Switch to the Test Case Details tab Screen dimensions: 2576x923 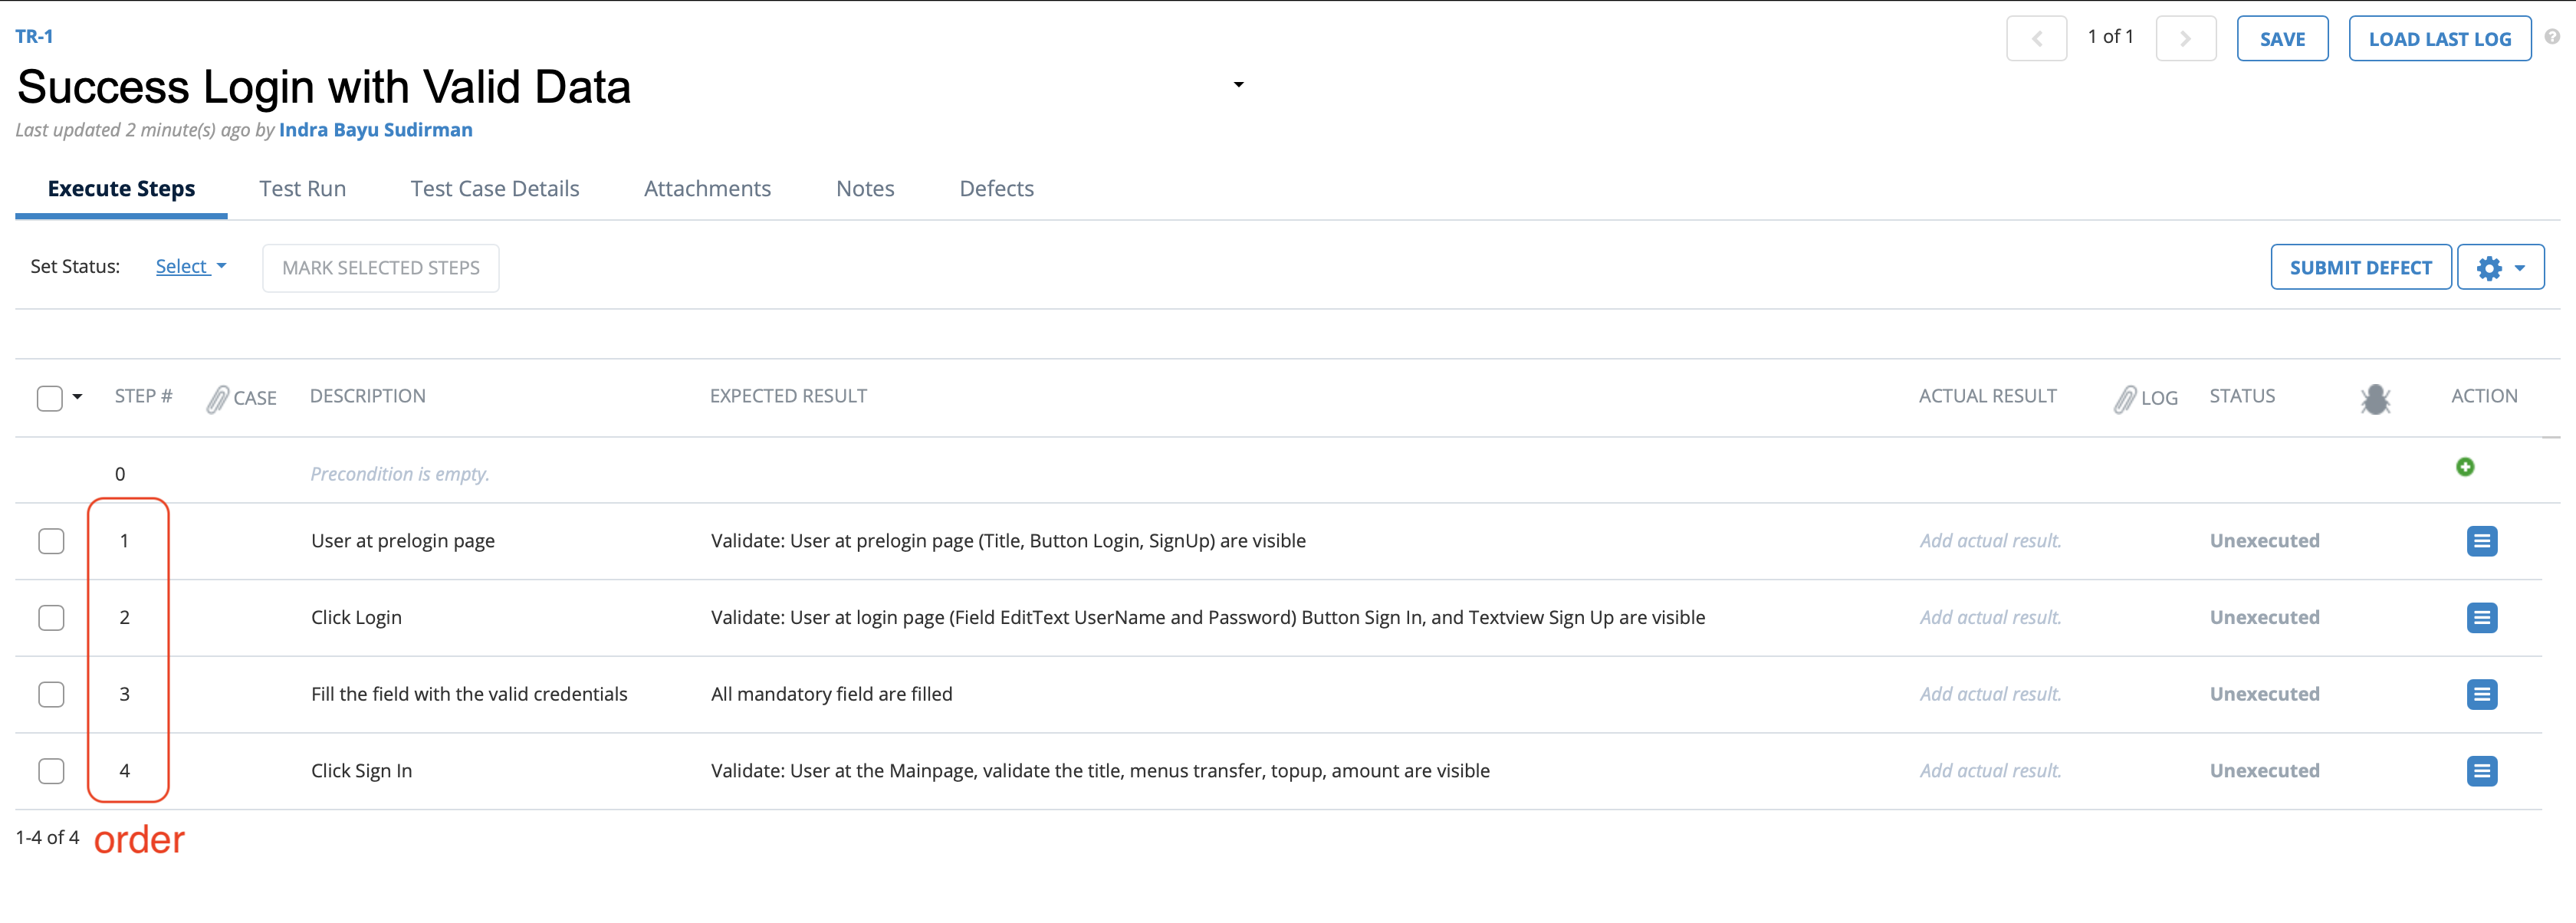[494, 189]
